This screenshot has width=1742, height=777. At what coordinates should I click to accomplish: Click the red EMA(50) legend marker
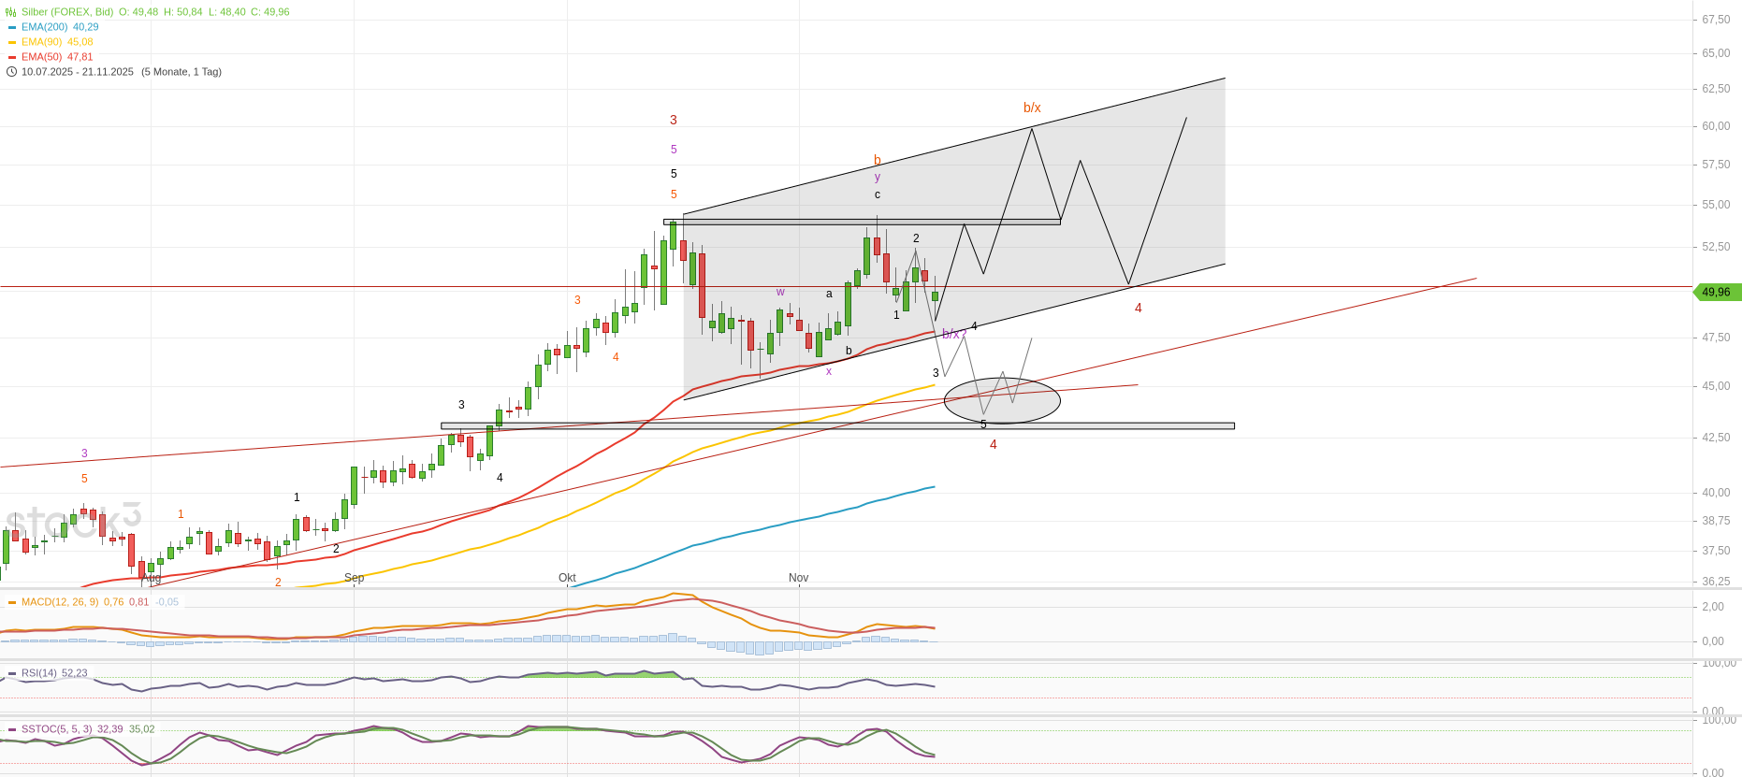(12, 57)
